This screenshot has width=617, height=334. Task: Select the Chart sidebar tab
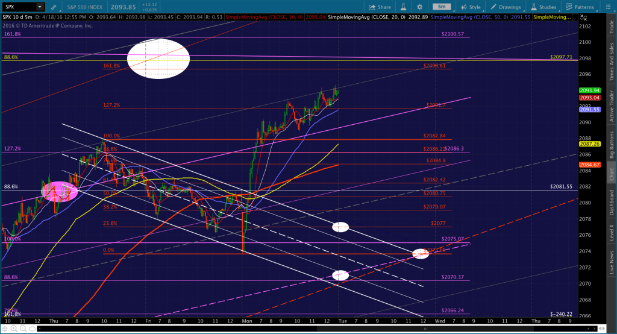coord(612,174)
